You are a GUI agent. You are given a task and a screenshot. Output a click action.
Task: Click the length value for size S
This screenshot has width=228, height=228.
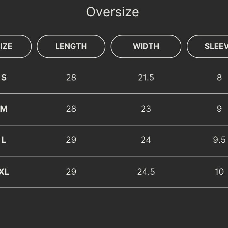click(71, 78)
